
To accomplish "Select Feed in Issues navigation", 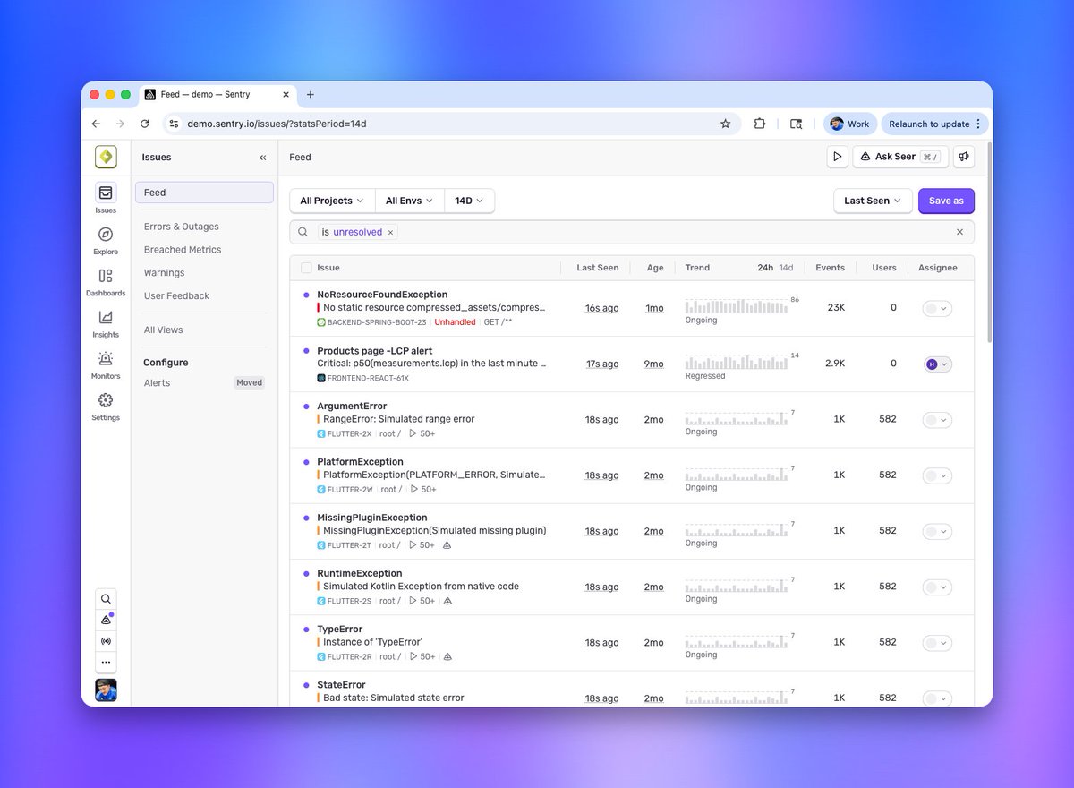I will coord(204,193).
